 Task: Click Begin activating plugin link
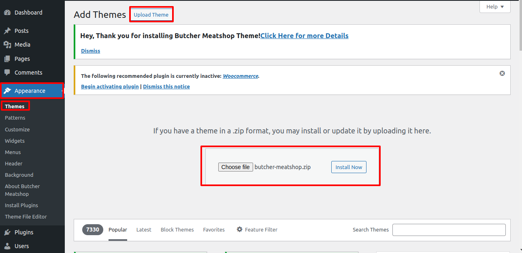[x=110, y=86]
